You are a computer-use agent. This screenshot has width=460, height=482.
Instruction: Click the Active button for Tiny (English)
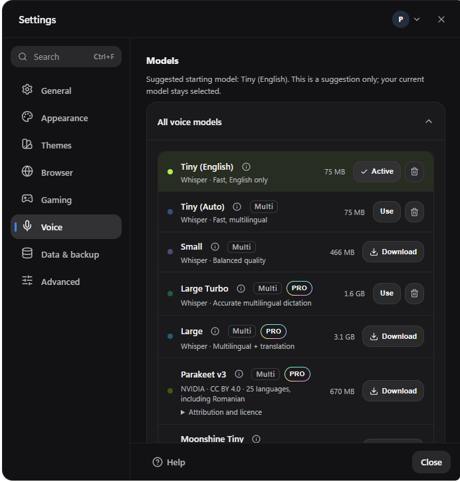tap(376, 172)
